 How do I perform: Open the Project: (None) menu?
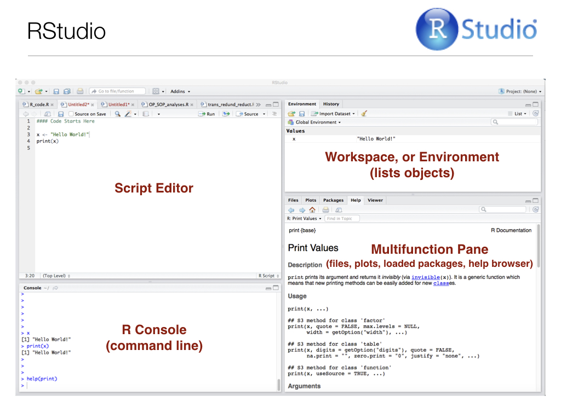[x=520, y=91]
